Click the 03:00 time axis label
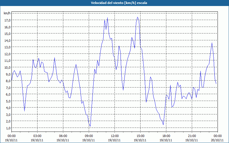 tap(37, 136)
